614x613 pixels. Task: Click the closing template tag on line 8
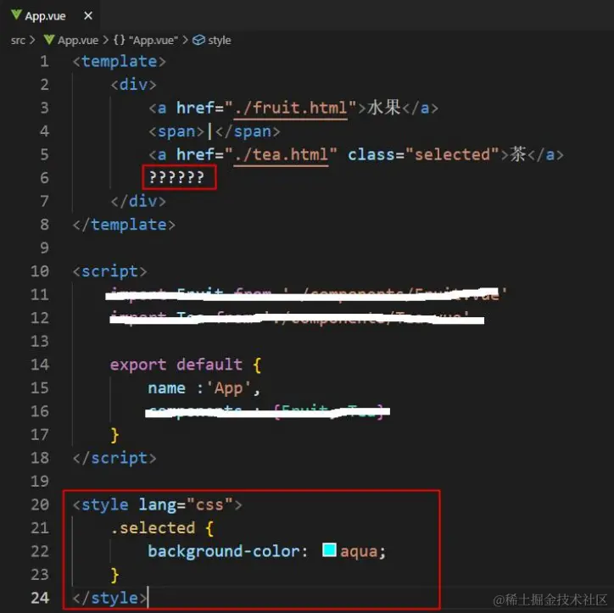tap(124, 225)
